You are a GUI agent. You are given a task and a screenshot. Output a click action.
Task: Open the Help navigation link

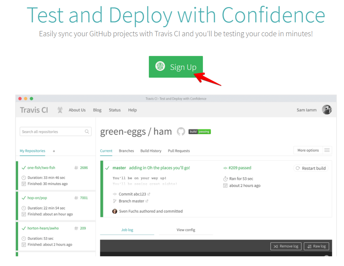[132, 110]
